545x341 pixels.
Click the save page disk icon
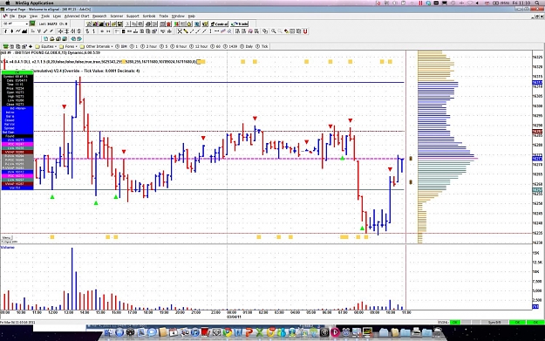point(58,39)
